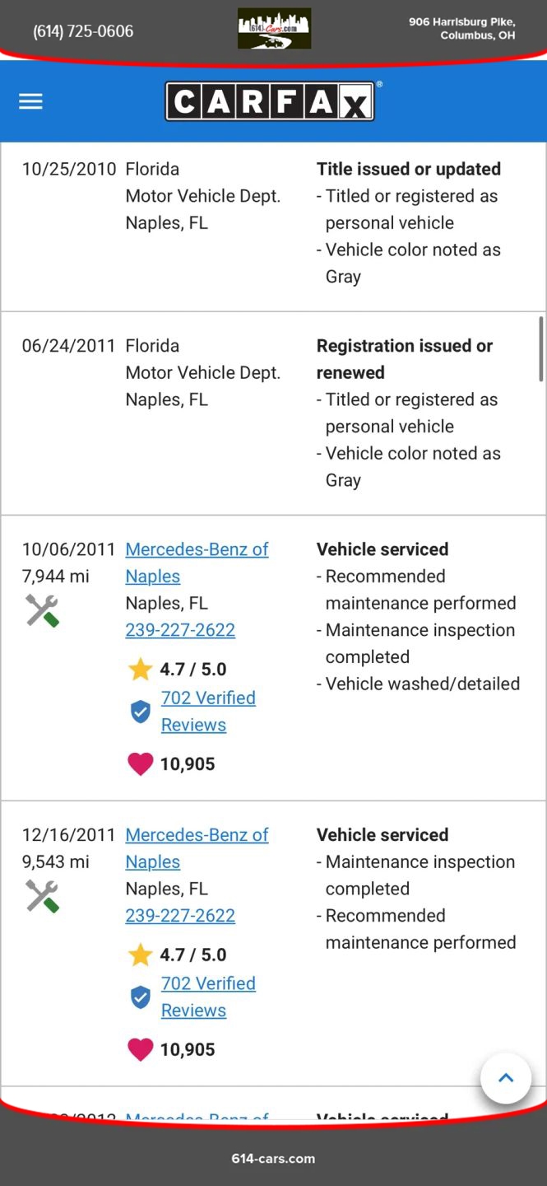547x1186 pixels.
Task: Open the hamburger menu
Action: click(30, 101)
